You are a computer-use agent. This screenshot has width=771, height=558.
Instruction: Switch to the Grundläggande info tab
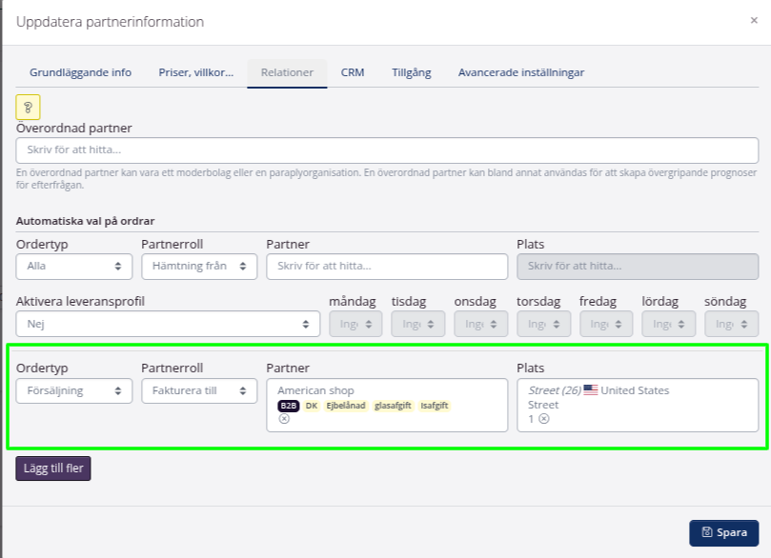pyautogui.click(x=81, y=72)
